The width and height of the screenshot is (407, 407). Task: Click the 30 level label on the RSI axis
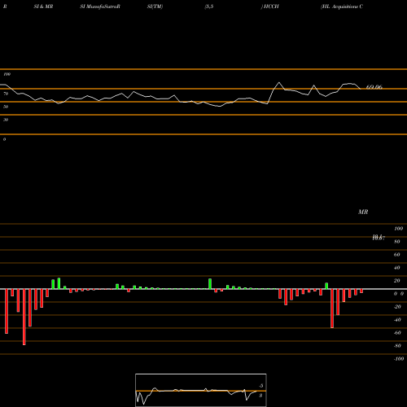(x=6, y=120)
